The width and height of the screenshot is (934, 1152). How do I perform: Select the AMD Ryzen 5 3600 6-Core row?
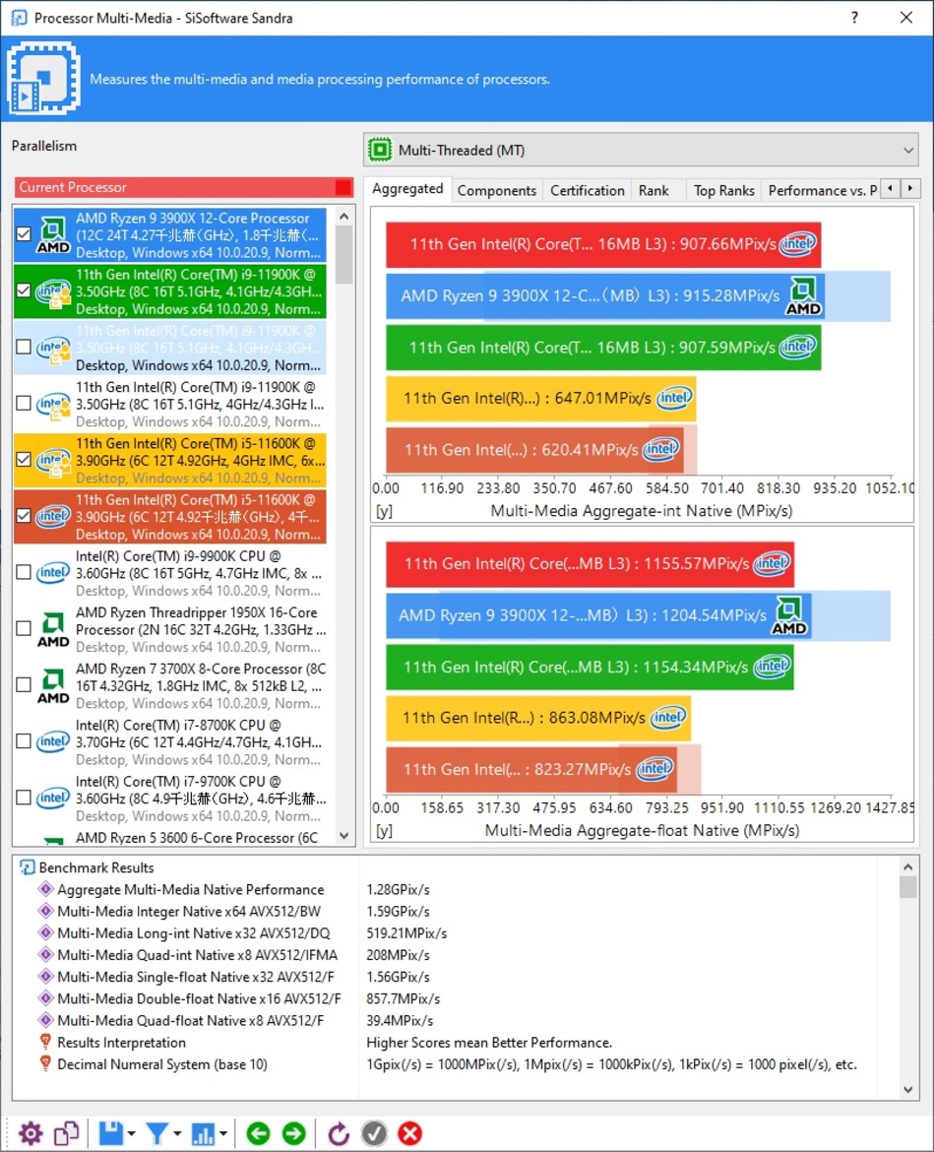point(169,837)
